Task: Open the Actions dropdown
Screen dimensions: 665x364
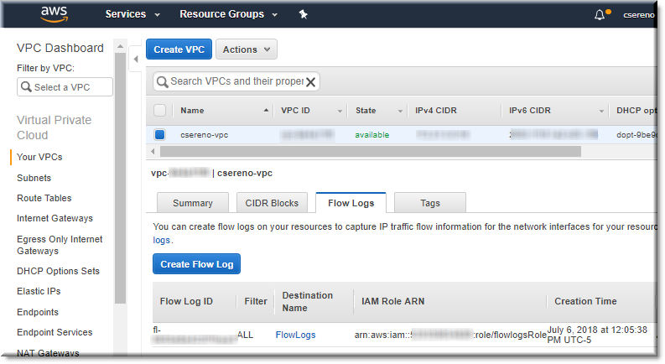Action: pyautogui.click(x=247, y=49)
